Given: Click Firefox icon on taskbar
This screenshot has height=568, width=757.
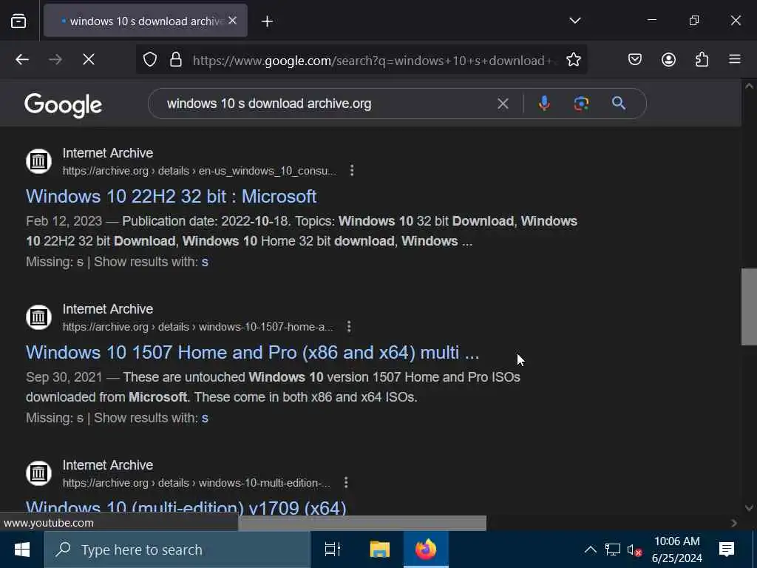Looking at the screenshot, I should (x=426, y=550).
